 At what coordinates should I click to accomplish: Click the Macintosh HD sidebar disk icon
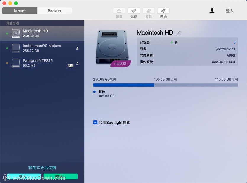tap(16, 33)
